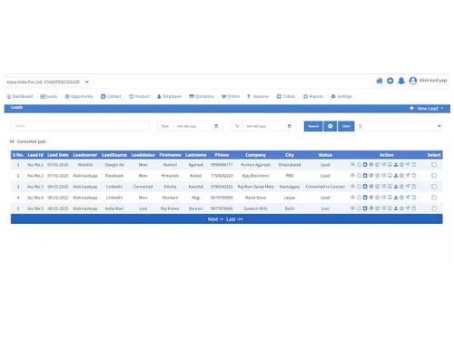Click the 'Google Ad' lead source cell

pos(114,165)
